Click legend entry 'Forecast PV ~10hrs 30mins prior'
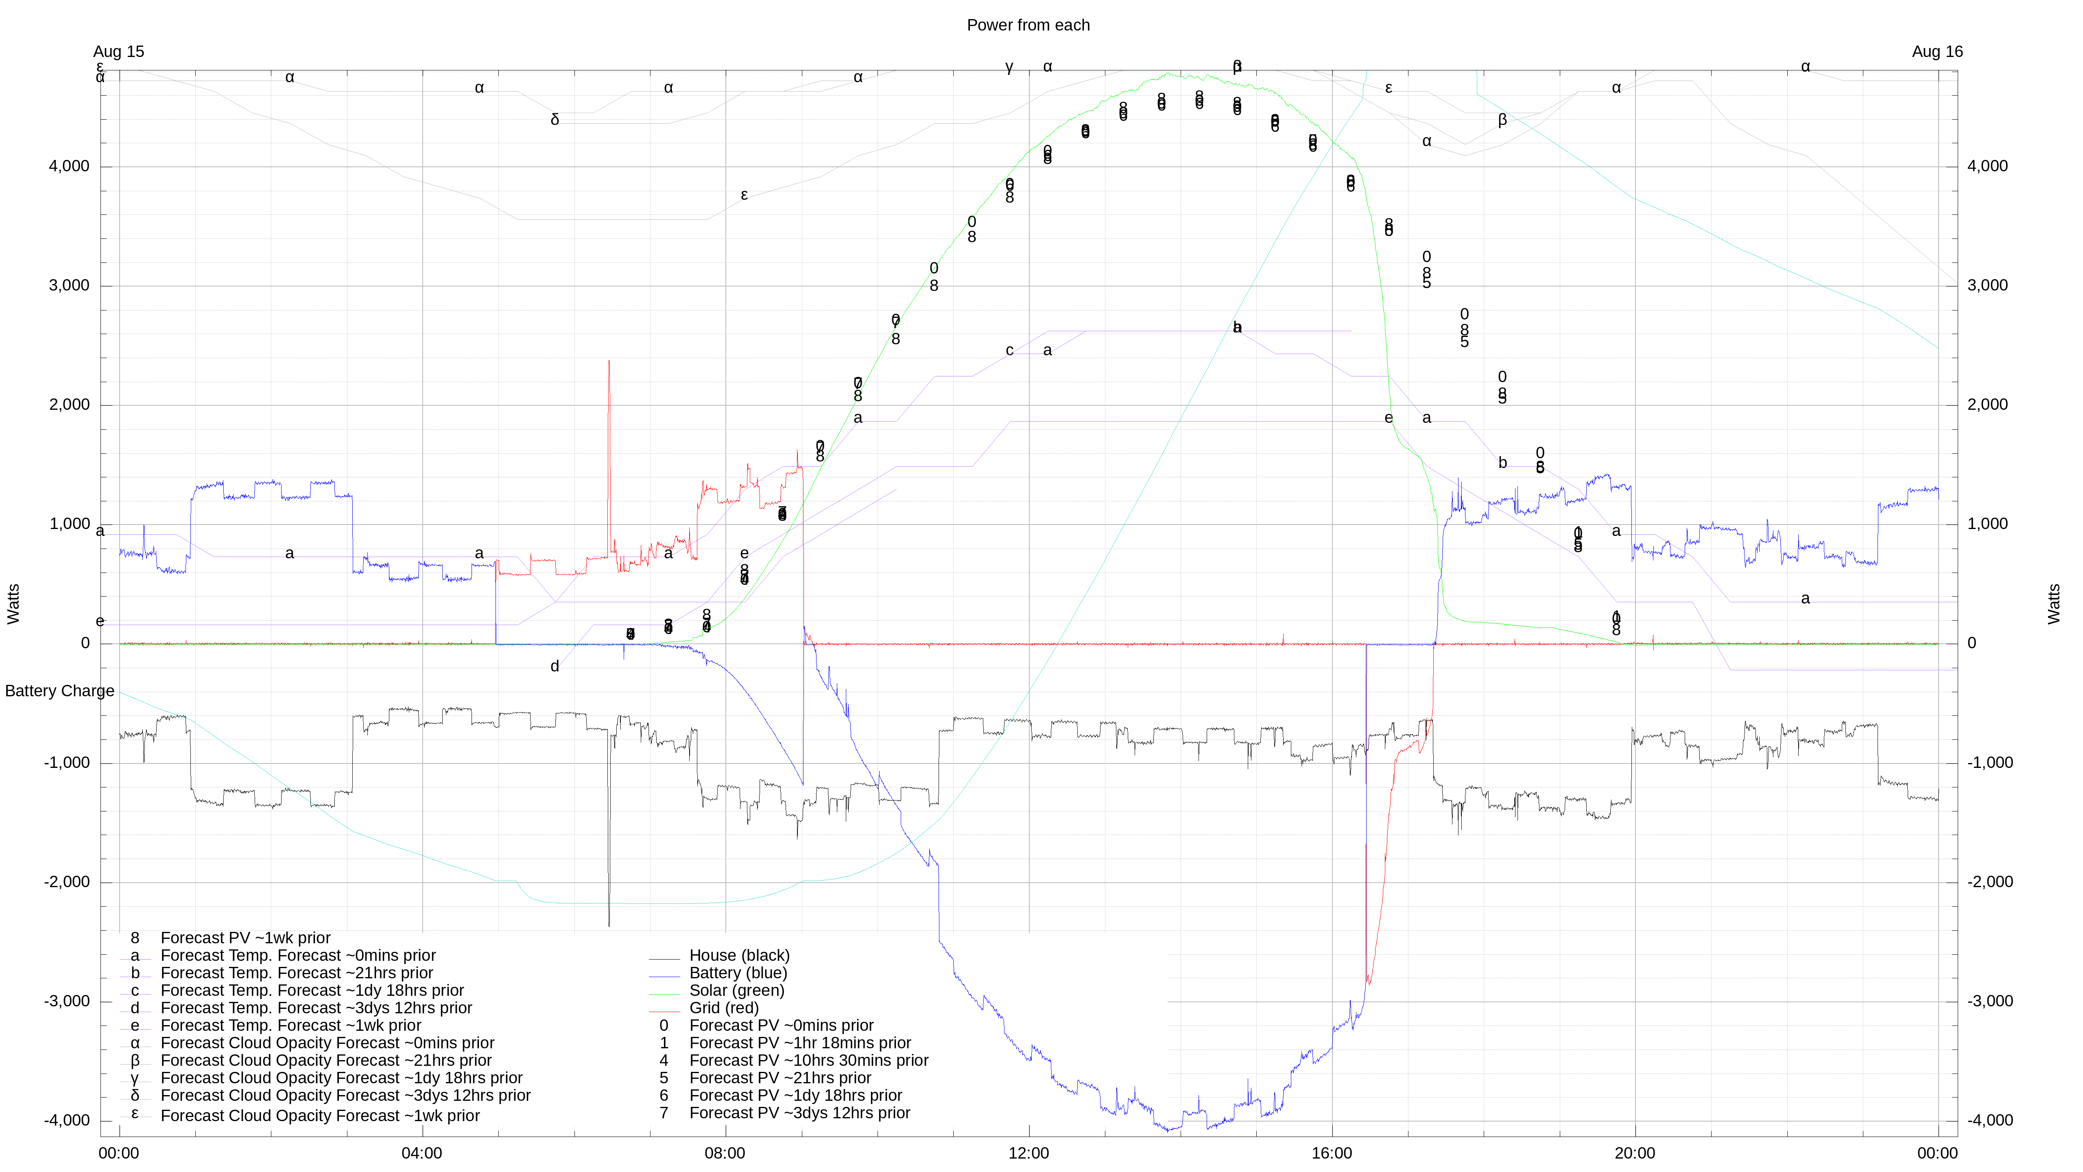Image resolution: width=2083 pixels, height=1172 pixels. tap(809, 1060)
